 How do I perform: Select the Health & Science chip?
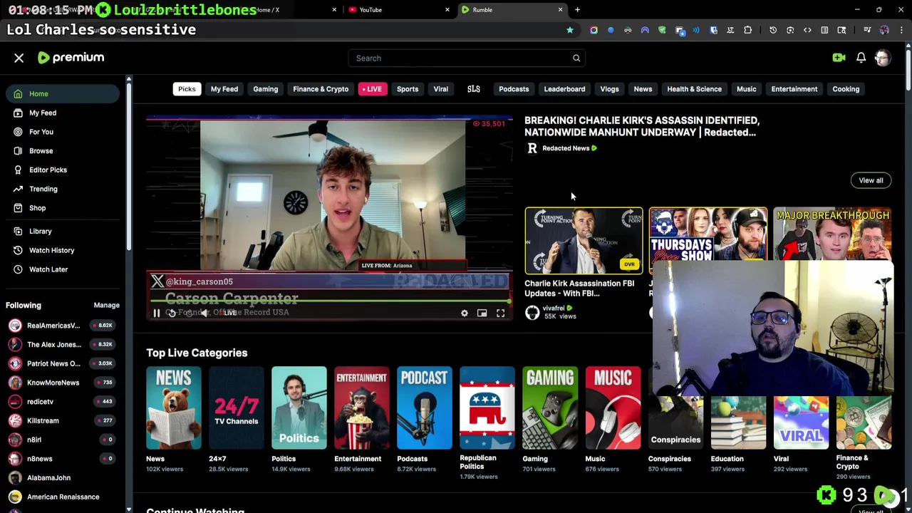click(694, 89)
